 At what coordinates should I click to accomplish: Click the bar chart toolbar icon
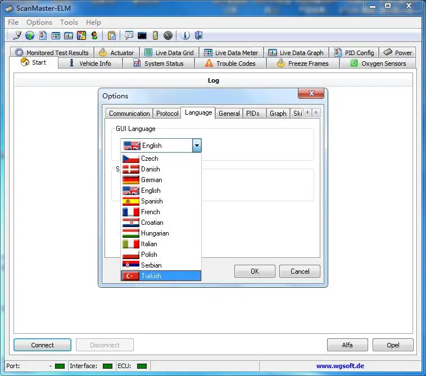(69, 35)
